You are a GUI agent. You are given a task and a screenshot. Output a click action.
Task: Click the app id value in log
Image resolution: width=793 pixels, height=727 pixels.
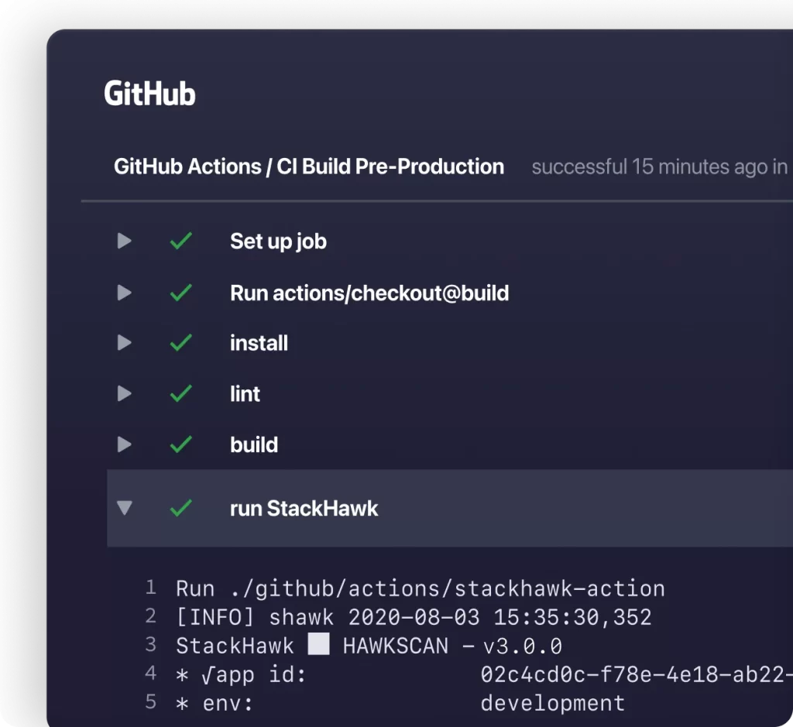635,674
